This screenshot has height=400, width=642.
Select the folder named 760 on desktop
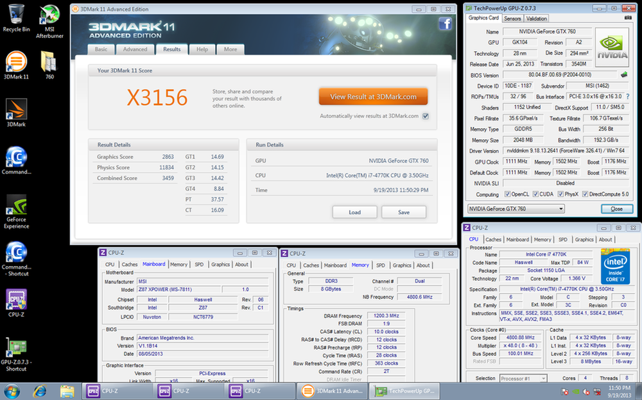click(x=49, y=65)
